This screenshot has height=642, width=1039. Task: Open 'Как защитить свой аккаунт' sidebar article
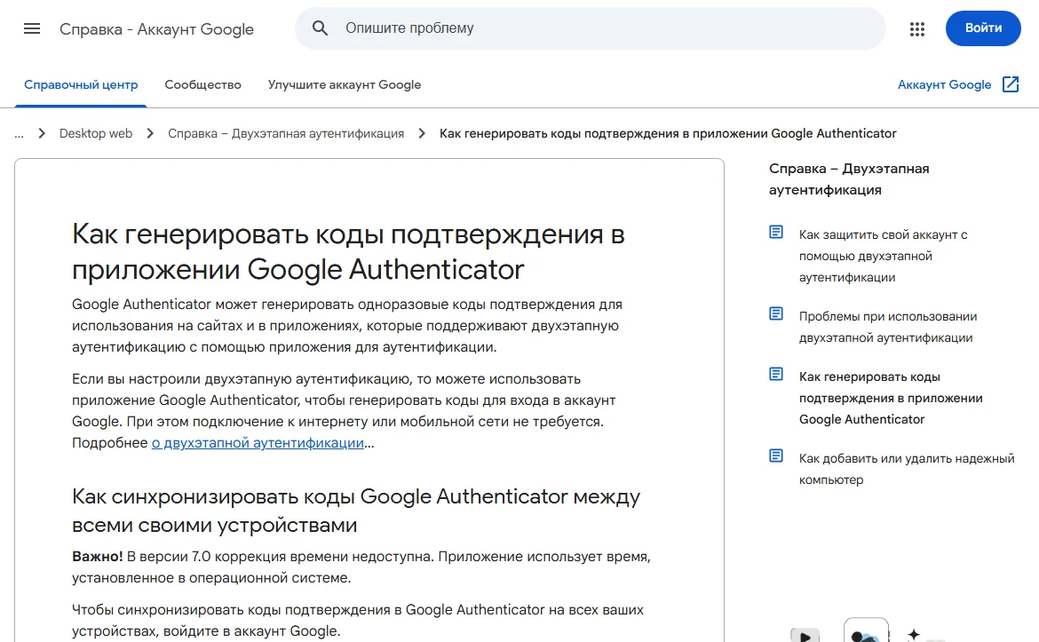point(883,256)
